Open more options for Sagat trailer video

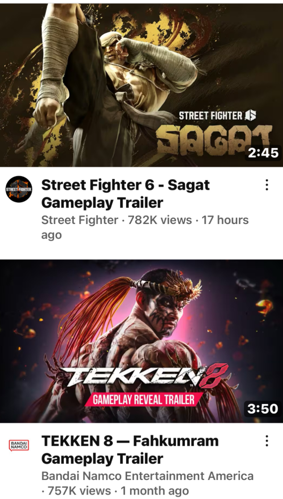(x=267, y=185)
